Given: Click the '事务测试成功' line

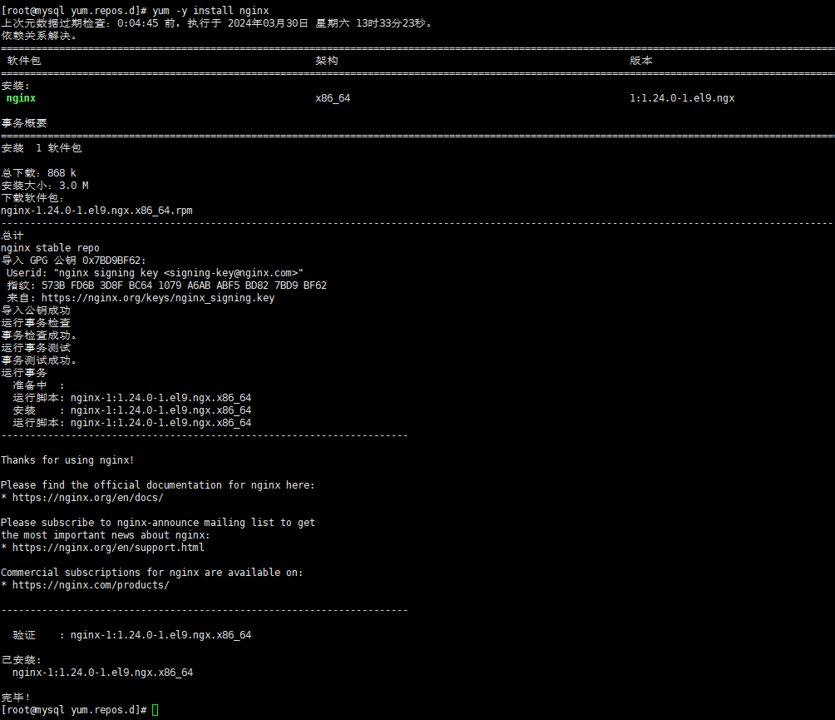Looking at the screenshot, I should (x=39, y=360).
